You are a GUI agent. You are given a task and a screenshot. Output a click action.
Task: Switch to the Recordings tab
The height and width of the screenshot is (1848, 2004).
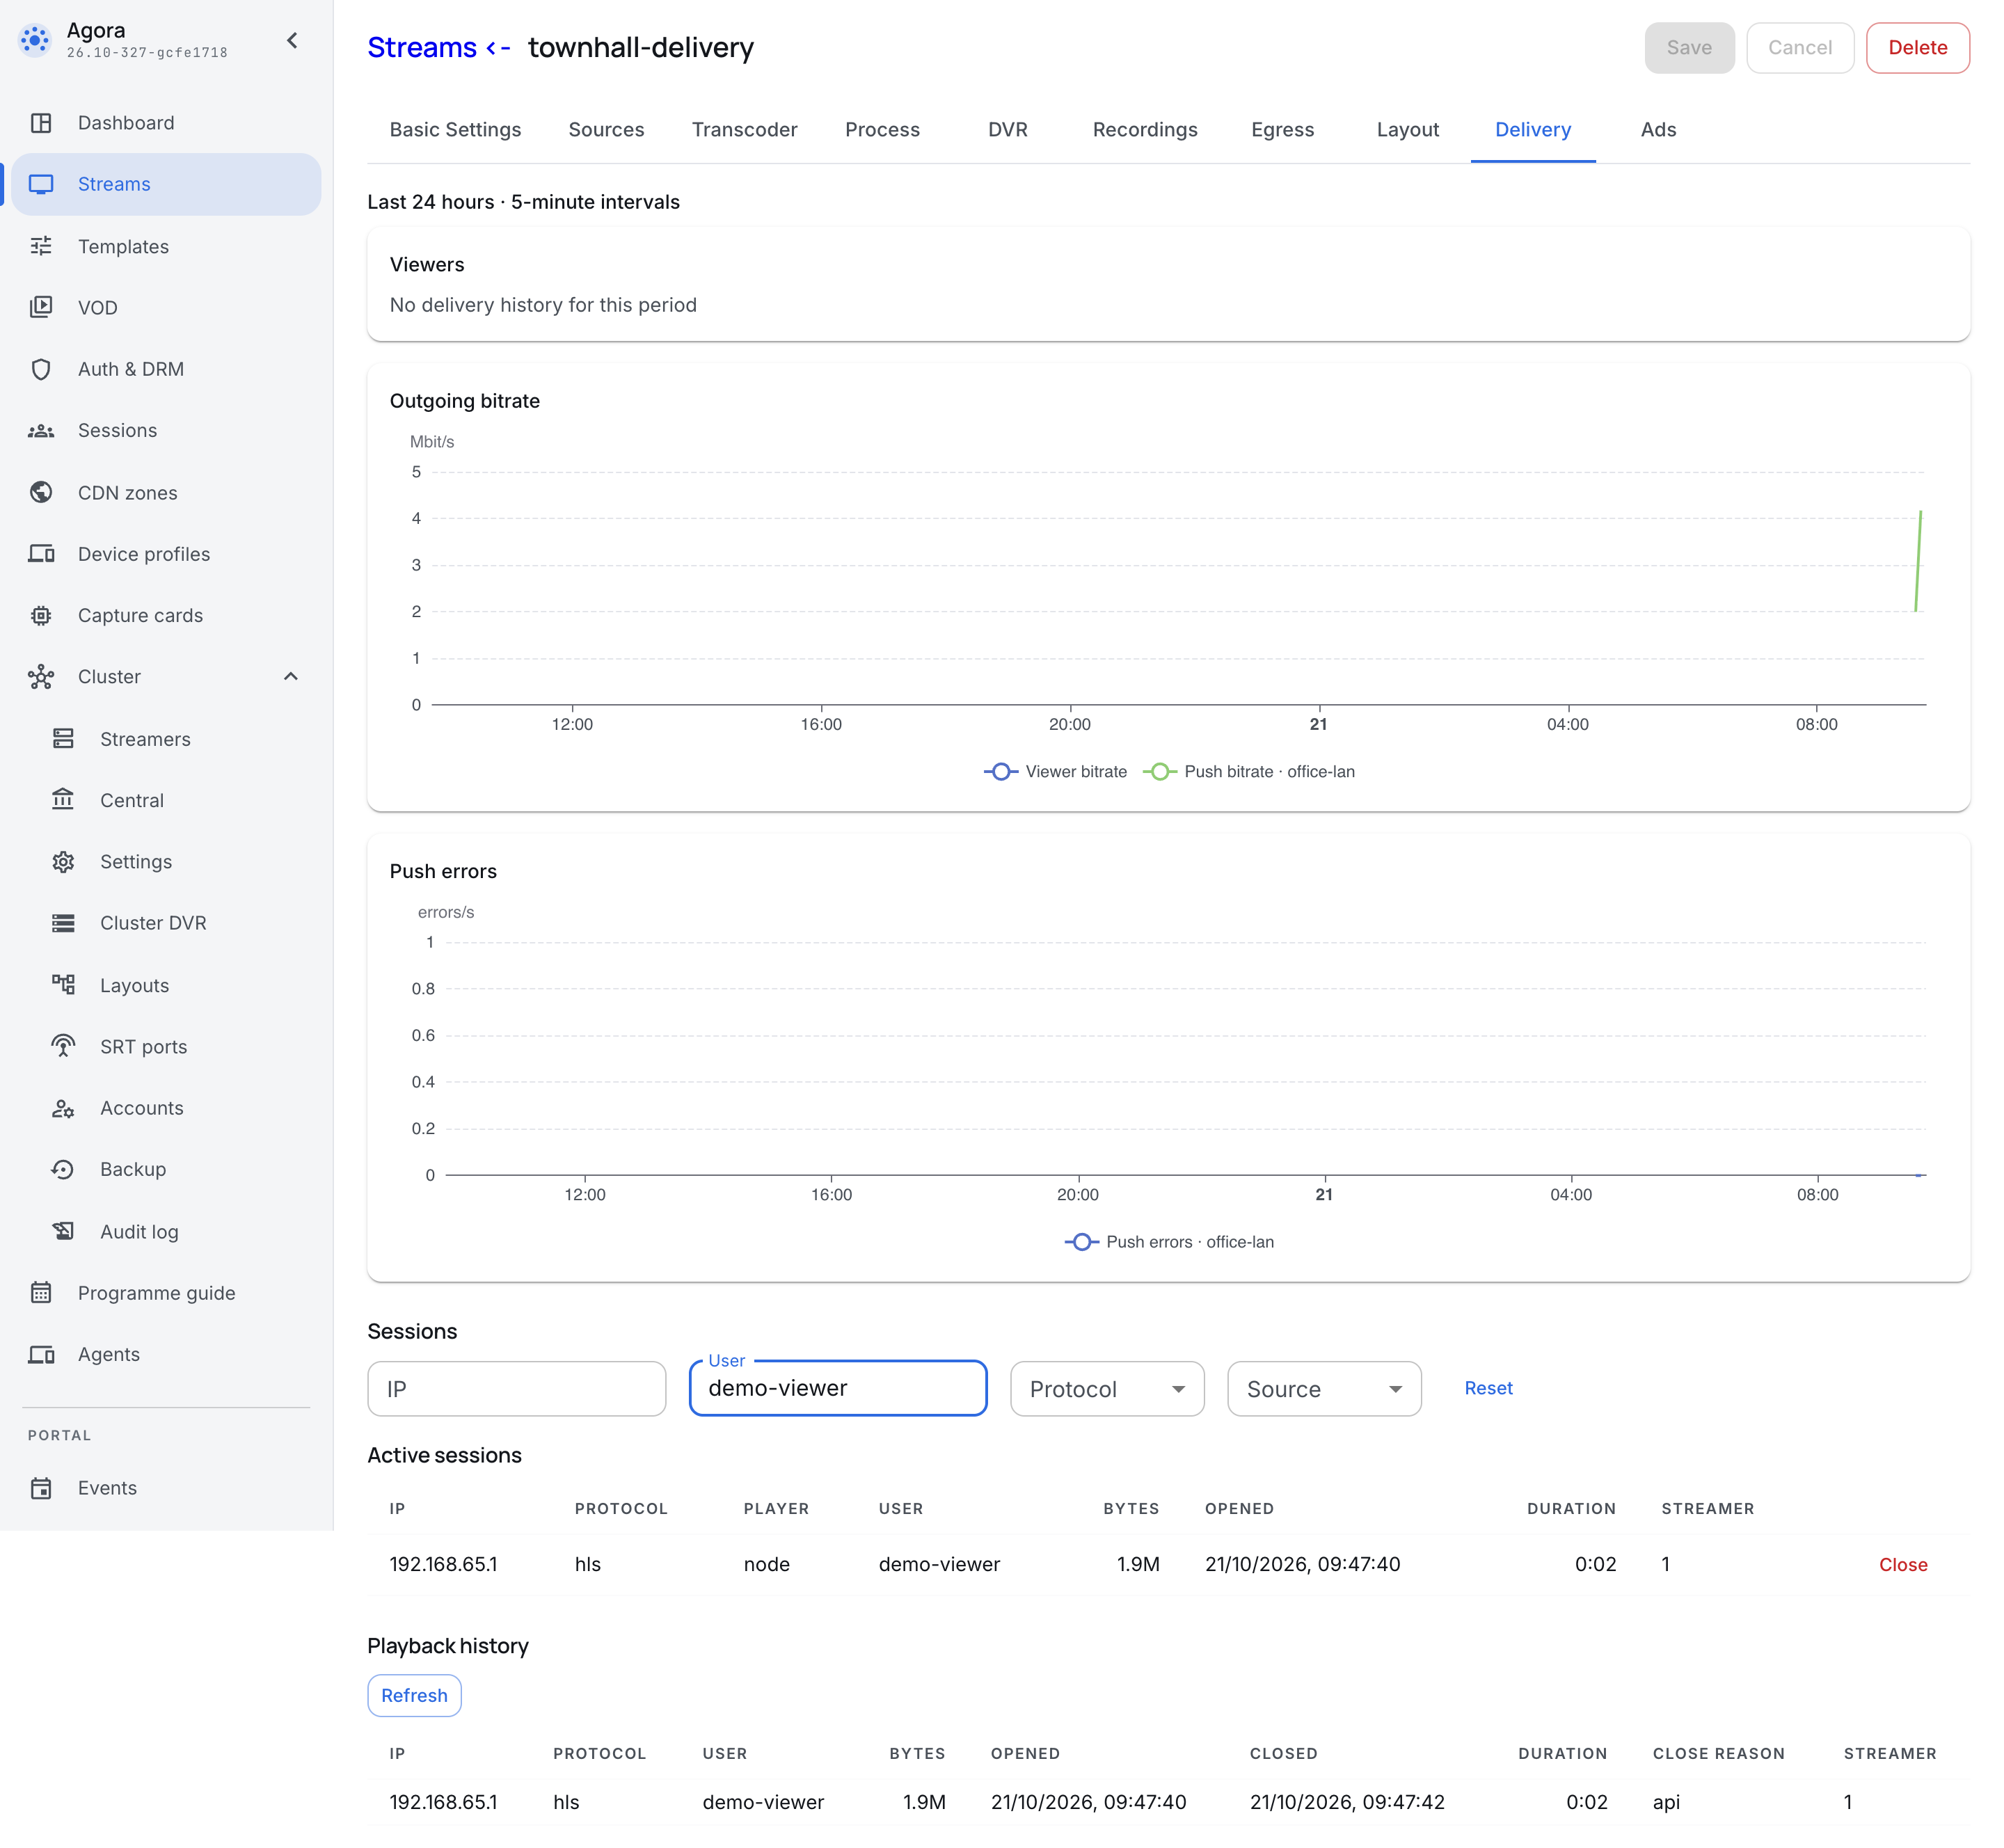(1145, 130)
